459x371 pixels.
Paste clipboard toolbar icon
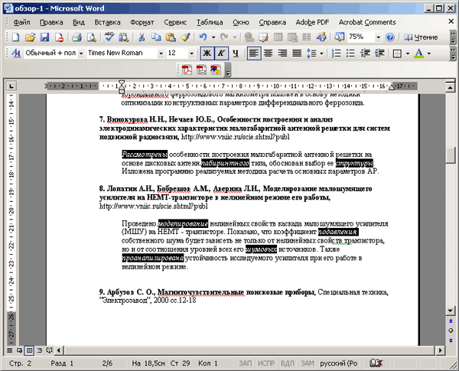(x=171, y=37)
